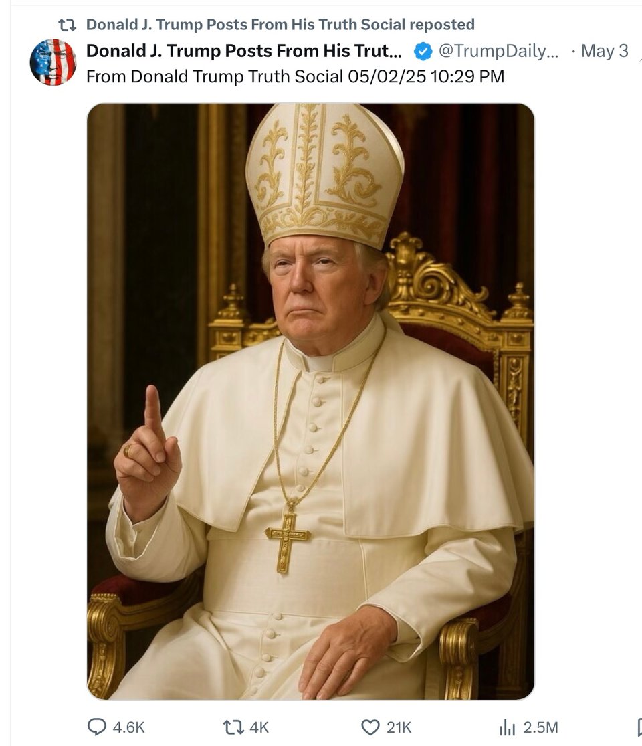Open the bold account display name

[x=244, y=51]
